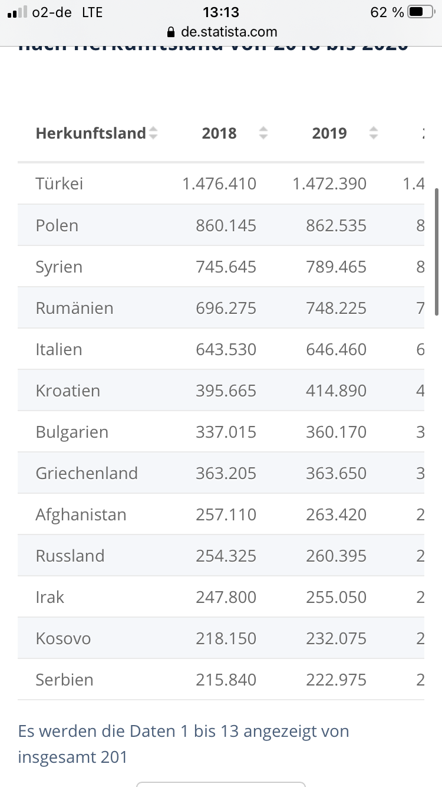
Task: Sort table by Herkunftsland column arrows
Action: [x=153, y=133]
